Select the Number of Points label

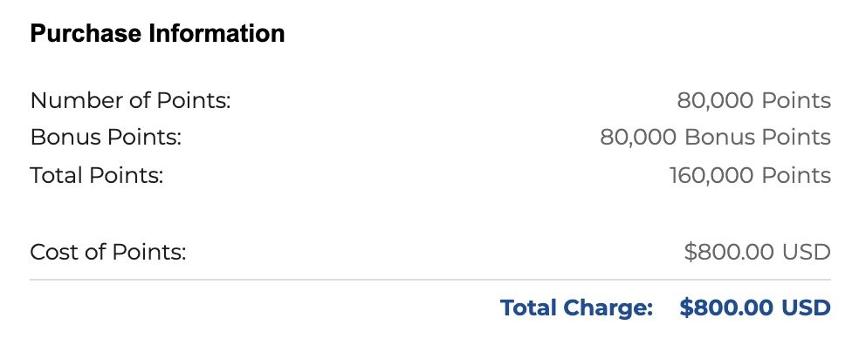(x=130, y=100)
